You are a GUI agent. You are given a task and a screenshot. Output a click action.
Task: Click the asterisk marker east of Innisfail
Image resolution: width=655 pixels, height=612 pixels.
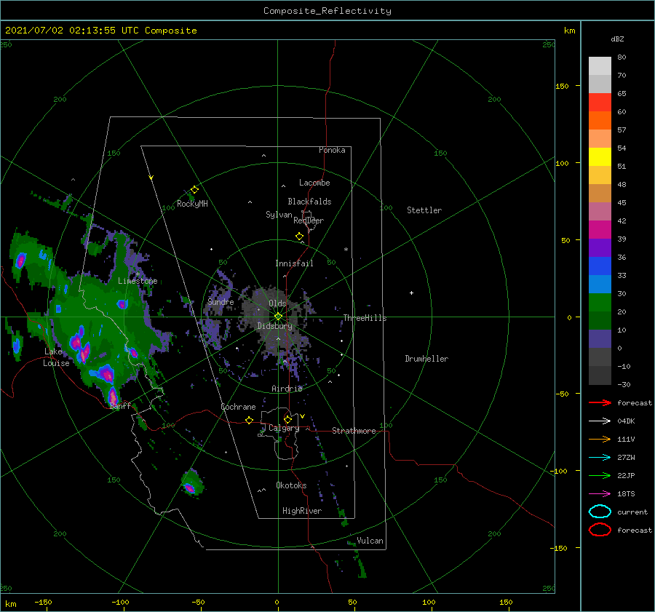(x=346, y=250)
